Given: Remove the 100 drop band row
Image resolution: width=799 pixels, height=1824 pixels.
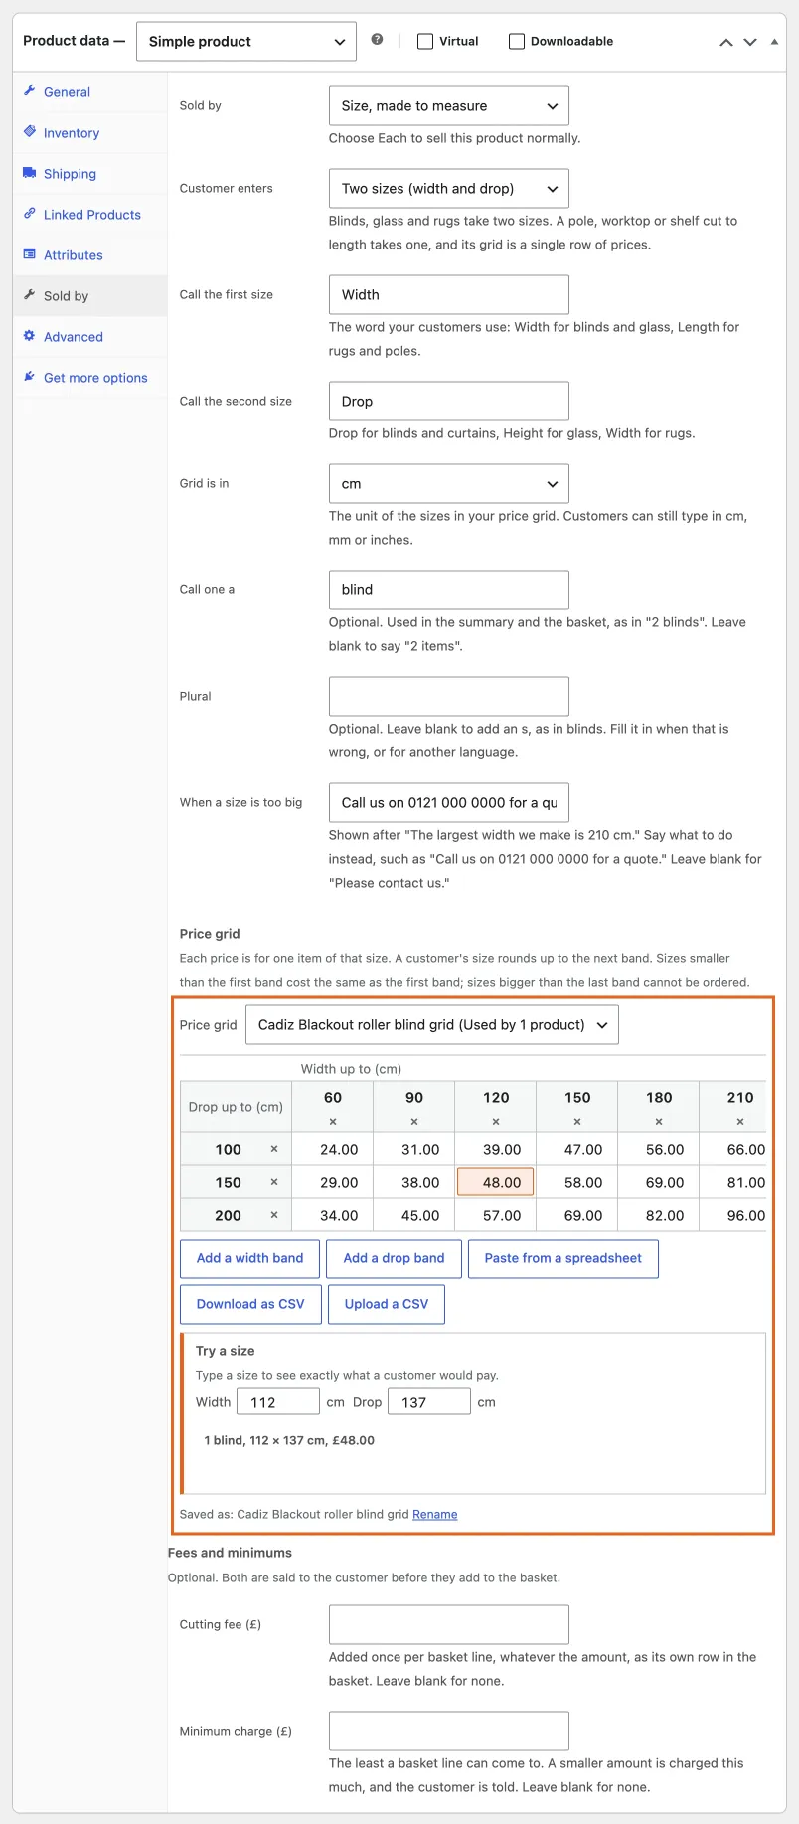Looking at the screenshot, I should coord(274,1149).
